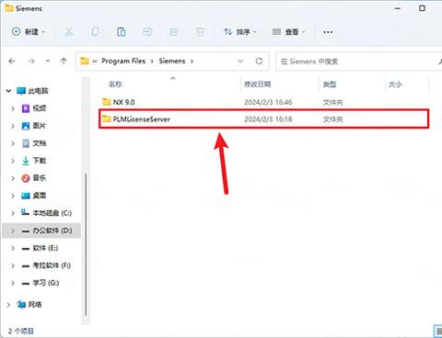Click the navigation pane scrollbar

[86, 244]
